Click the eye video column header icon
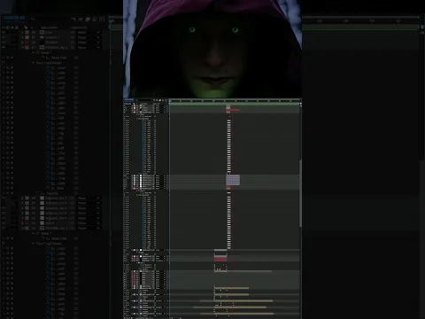 click(4, 27)
